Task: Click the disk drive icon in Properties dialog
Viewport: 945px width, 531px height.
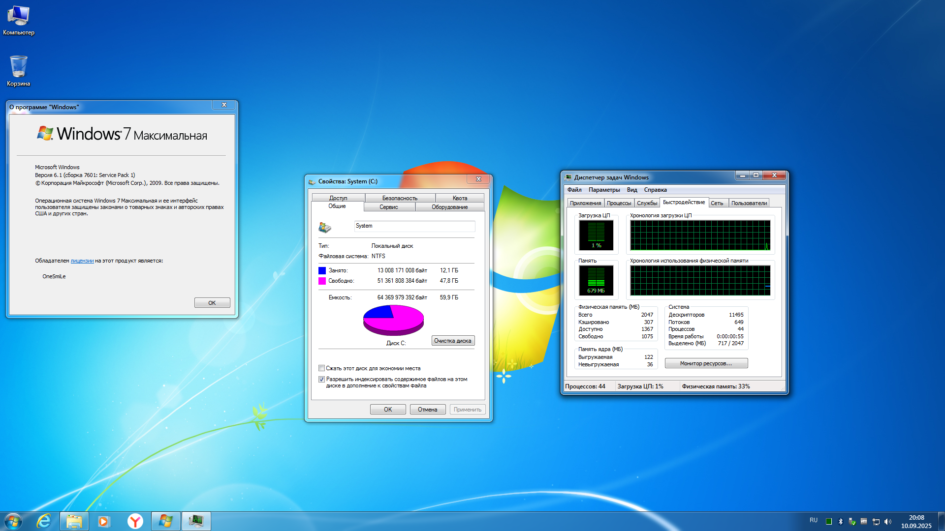Action: (x=325, y=227)
